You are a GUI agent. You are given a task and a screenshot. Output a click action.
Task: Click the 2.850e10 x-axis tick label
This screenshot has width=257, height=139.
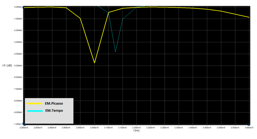pyautogui.click(x=38, y=127)
